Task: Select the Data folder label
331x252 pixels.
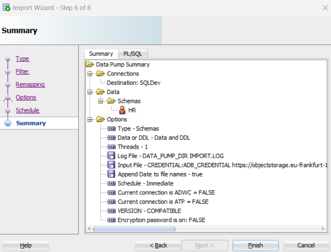Action: pos(113,92)
